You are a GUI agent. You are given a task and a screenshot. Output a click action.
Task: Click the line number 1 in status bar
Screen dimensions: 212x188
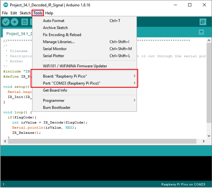tap(4, 184)
